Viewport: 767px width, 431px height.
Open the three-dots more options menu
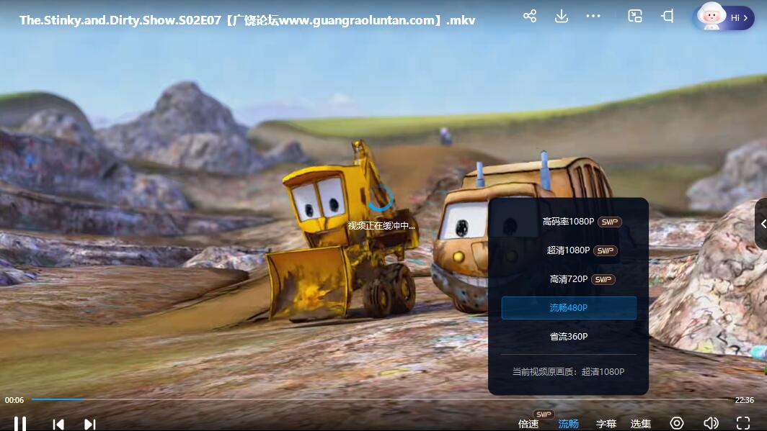pos(593,16)
